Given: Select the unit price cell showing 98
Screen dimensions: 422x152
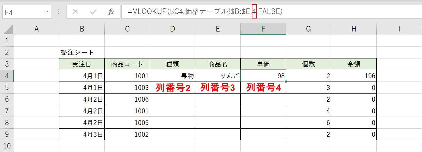Looking at the screenshot, I should point(263,76).
